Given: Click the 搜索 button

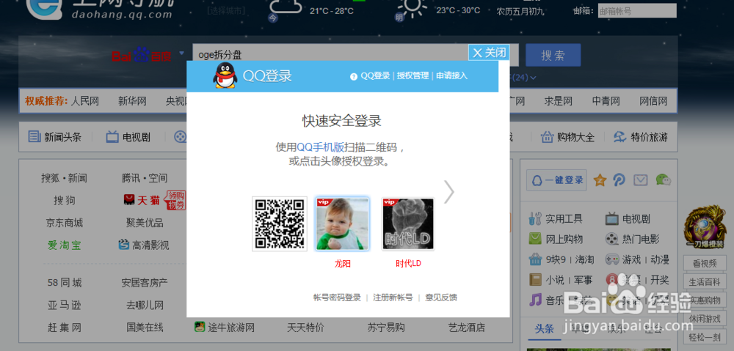Looking at the screenshot, I should pos(553,55).
